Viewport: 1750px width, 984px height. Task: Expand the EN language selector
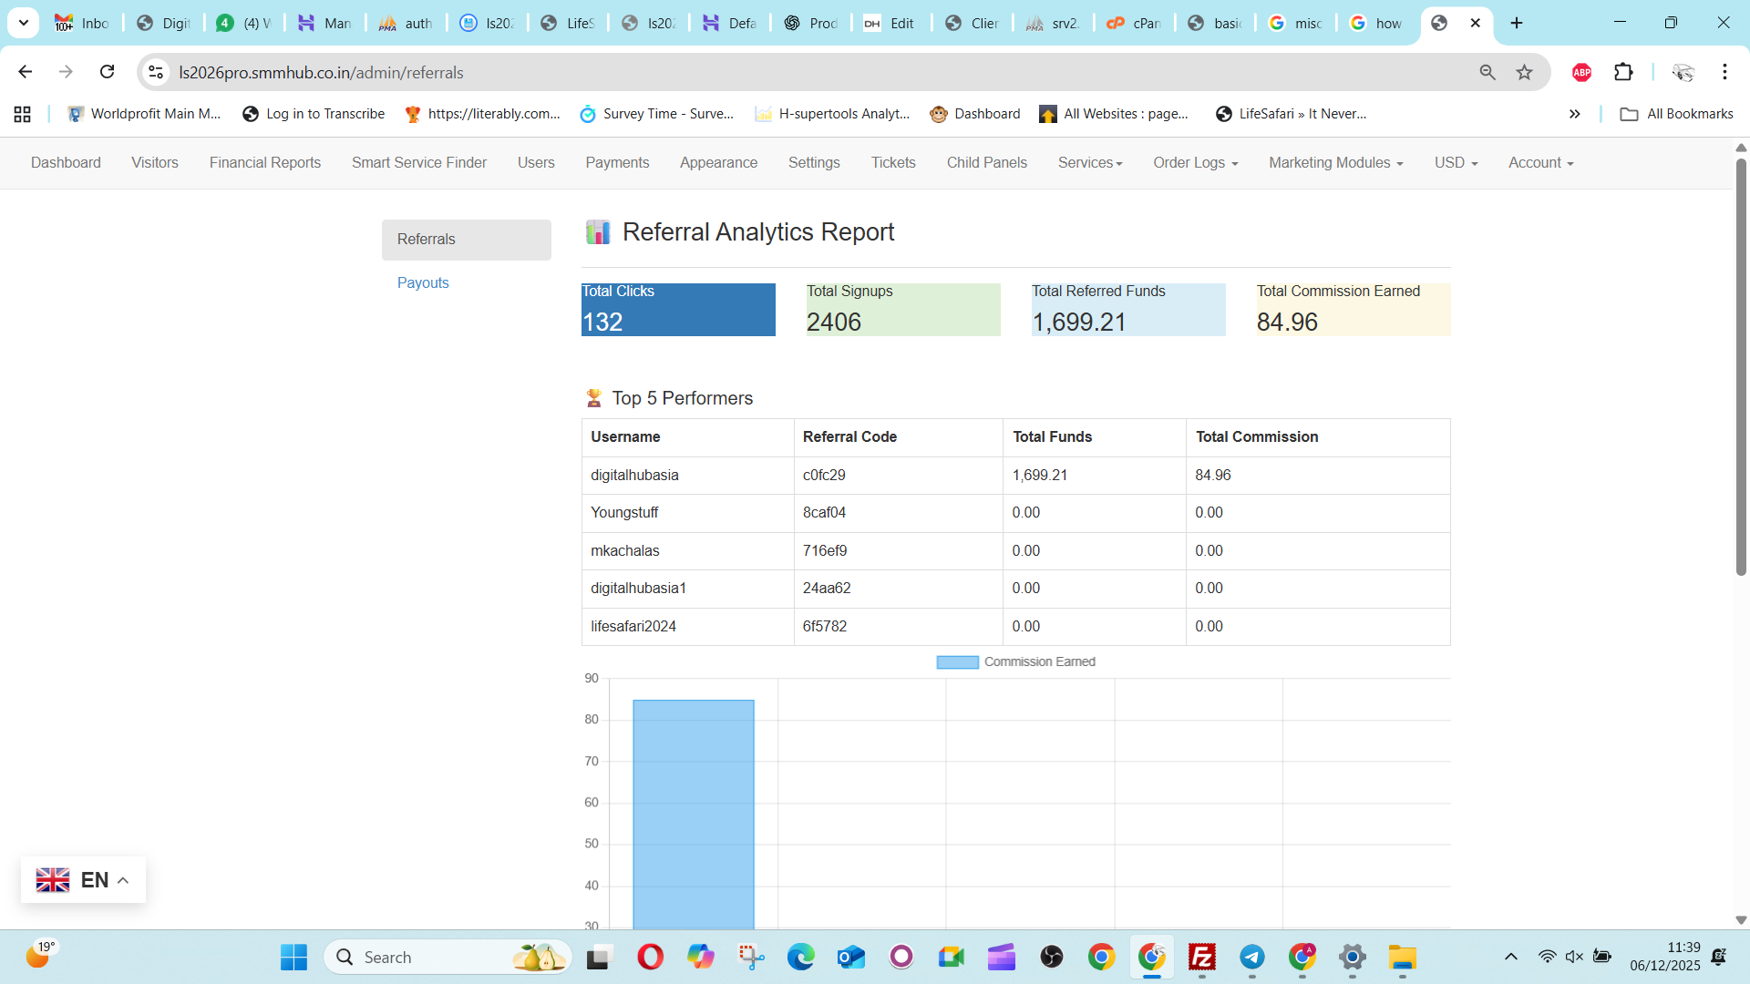(83, 880)
